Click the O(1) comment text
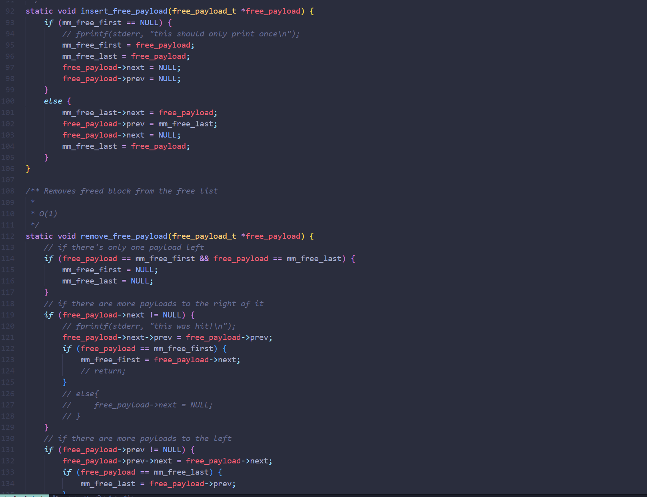 coord(48,214)
